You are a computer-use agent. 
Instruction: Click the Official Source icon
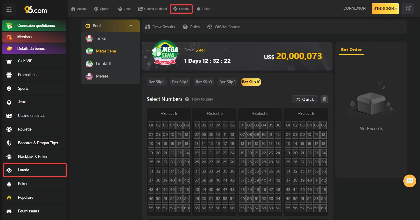pyautogui.click(x=210, y=27)
